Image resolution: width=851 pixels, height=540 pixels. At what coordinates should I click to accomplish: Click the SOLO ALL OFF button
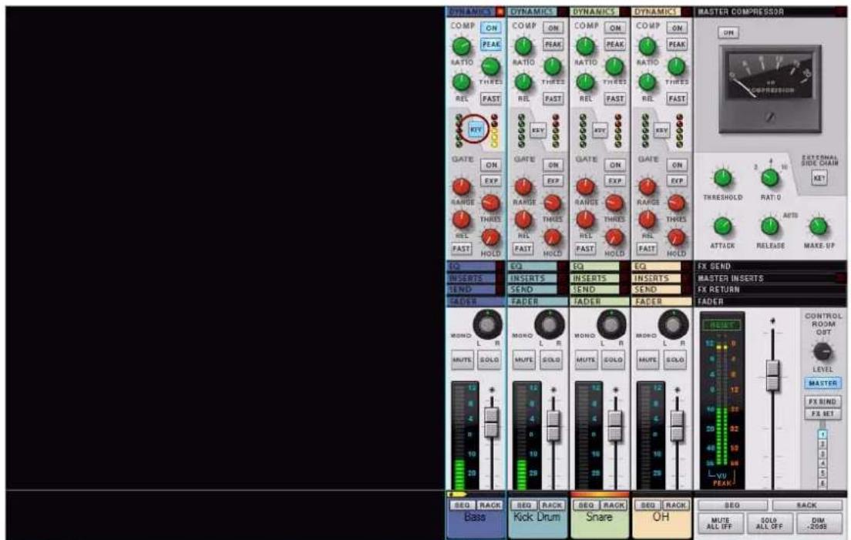point(769,523)
